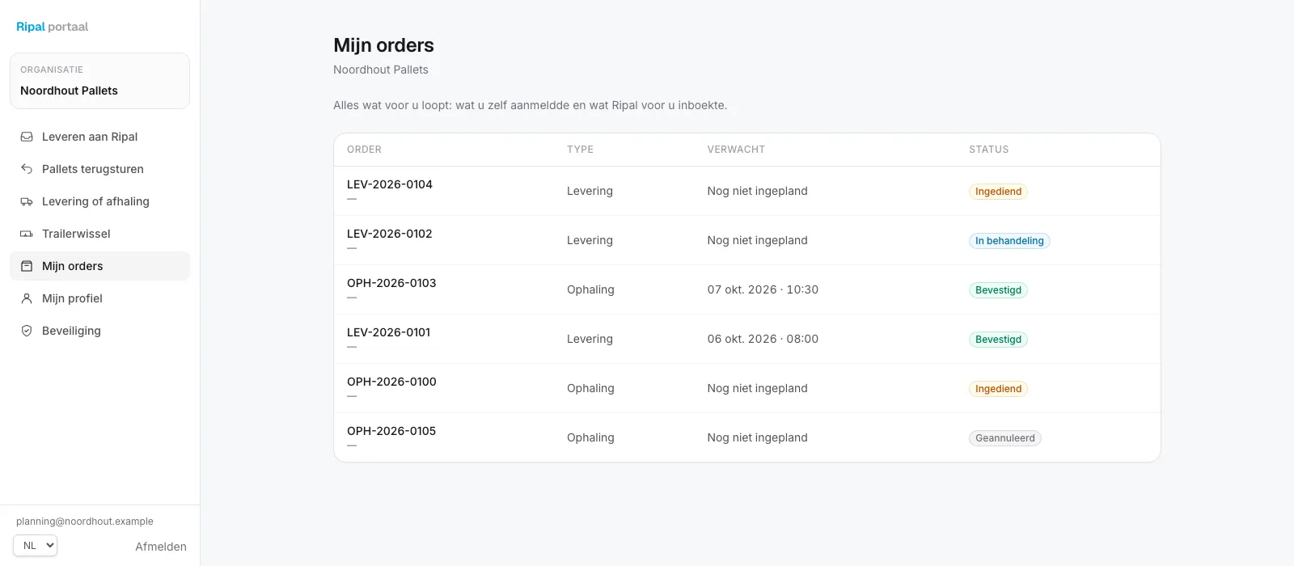Click the Afmelden link

[161, 547]
